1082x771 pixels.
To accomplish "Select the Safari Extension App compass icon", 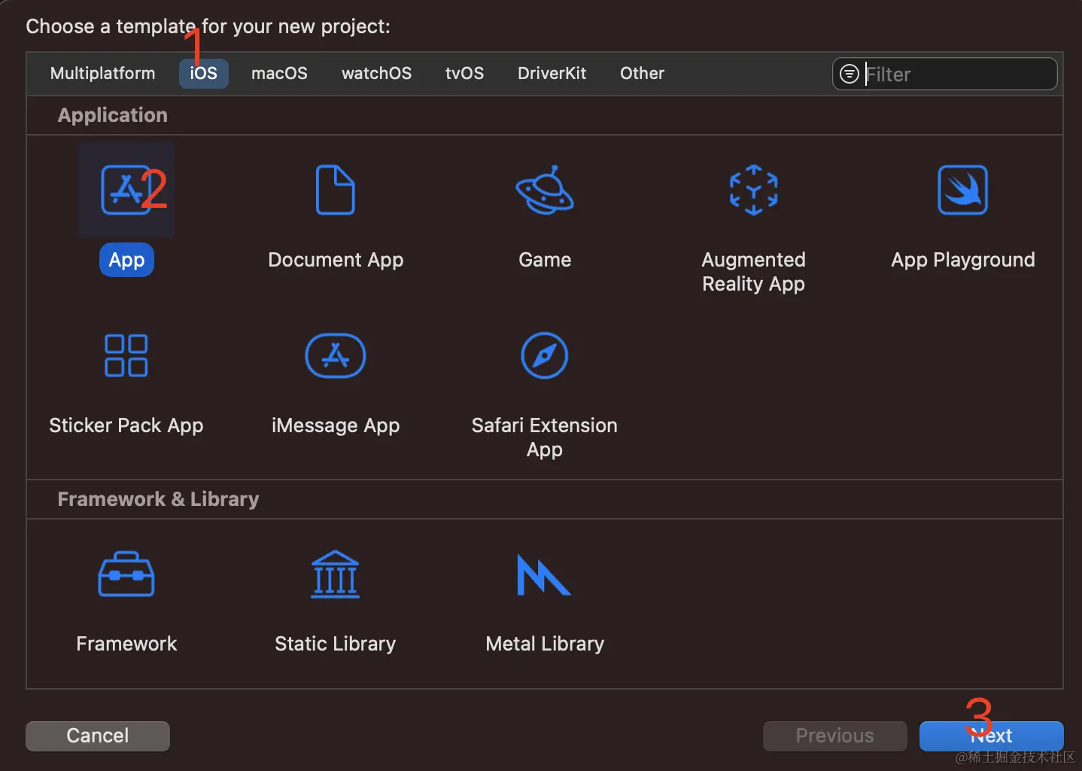I will 545,355.
